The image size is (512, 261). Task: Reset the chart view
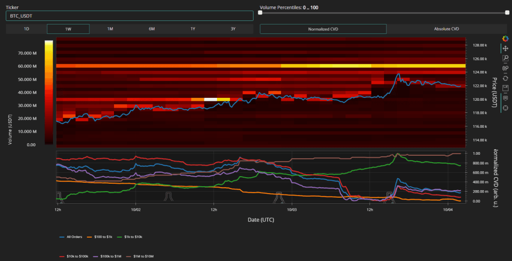[505, 78]
